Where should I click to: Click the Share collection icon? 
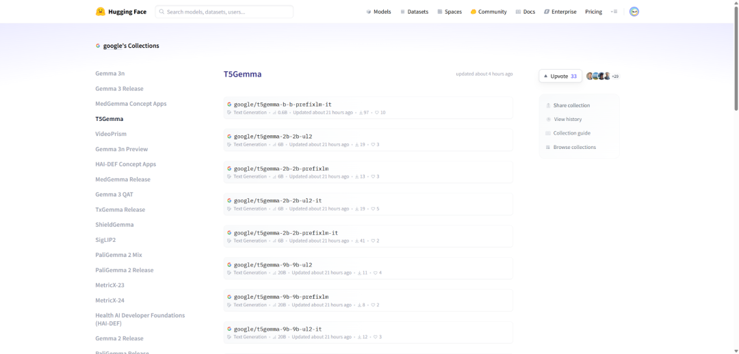(548, 105)
